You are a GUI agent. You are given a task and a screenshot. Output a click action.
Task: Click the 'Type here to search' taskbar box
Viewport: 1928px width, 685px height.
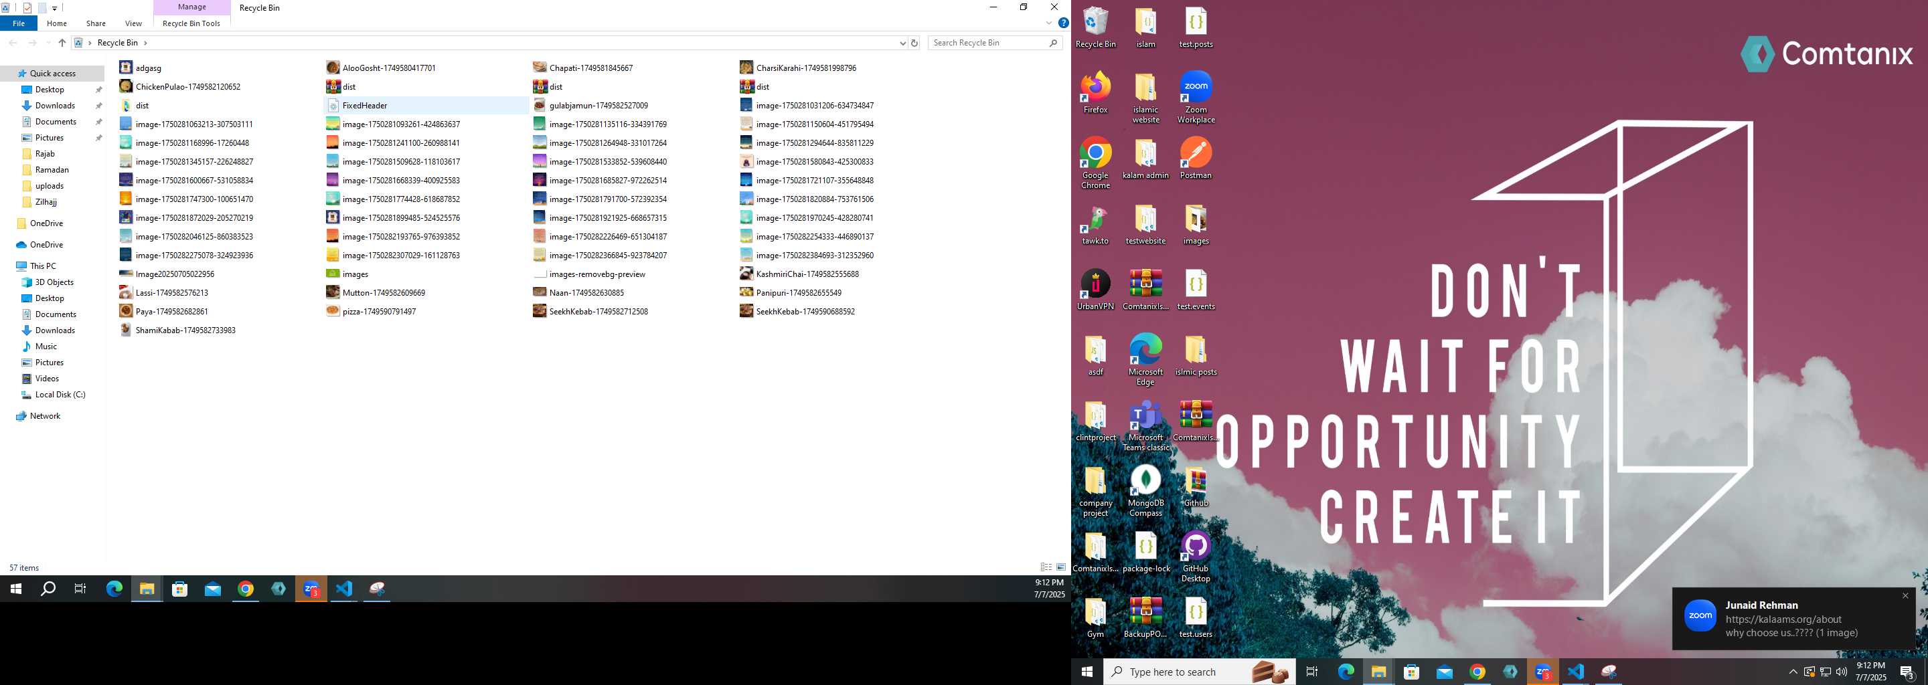coord(1200,672)
